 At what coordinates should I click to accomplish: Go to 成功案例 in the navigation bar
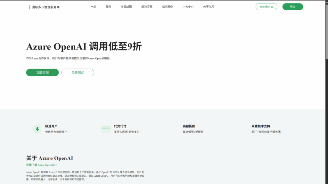[167, 7]
